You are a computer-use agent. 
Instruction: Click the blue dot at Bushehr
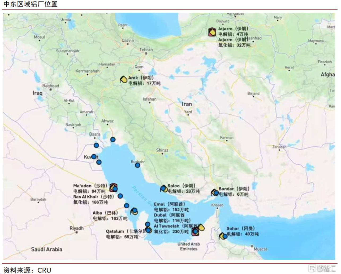click(x=137, y=165)
